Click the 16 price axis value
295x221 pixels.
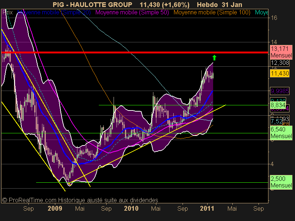pos(274,18)
